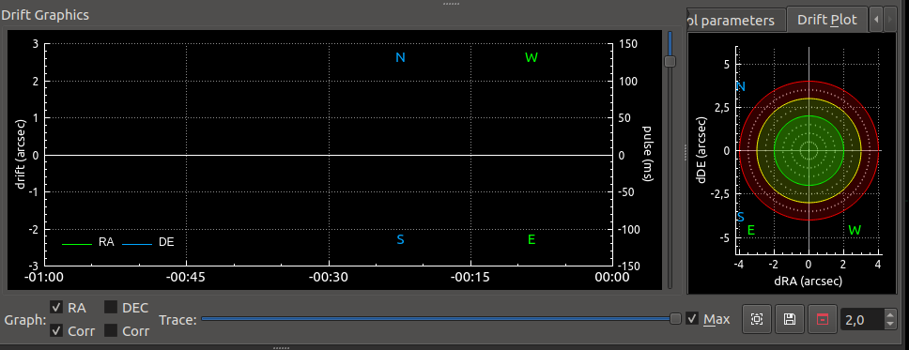Click the center of the drift scatter plot
The height and width of the screenshot is (350, 909).
click(809, 151)
